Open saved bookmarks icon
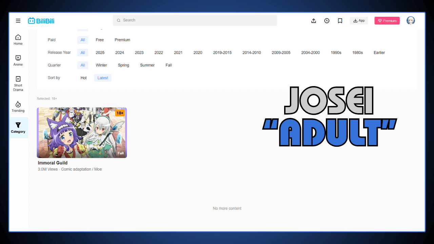This screenshot has height=244, width=434. click(340, 21)
